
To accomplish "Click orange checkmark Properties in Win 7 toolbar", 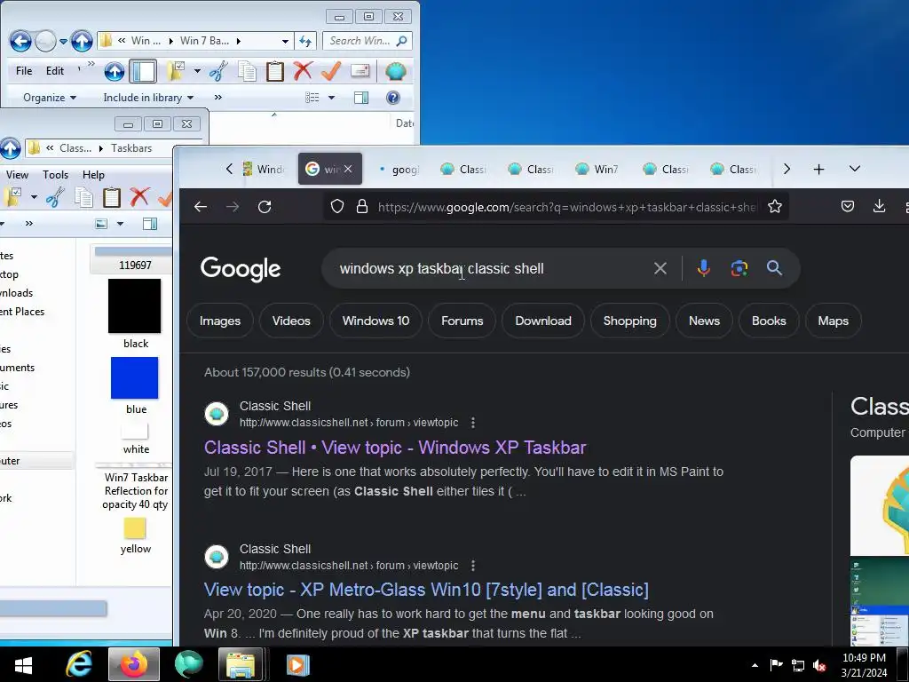I will pos(331,71).
